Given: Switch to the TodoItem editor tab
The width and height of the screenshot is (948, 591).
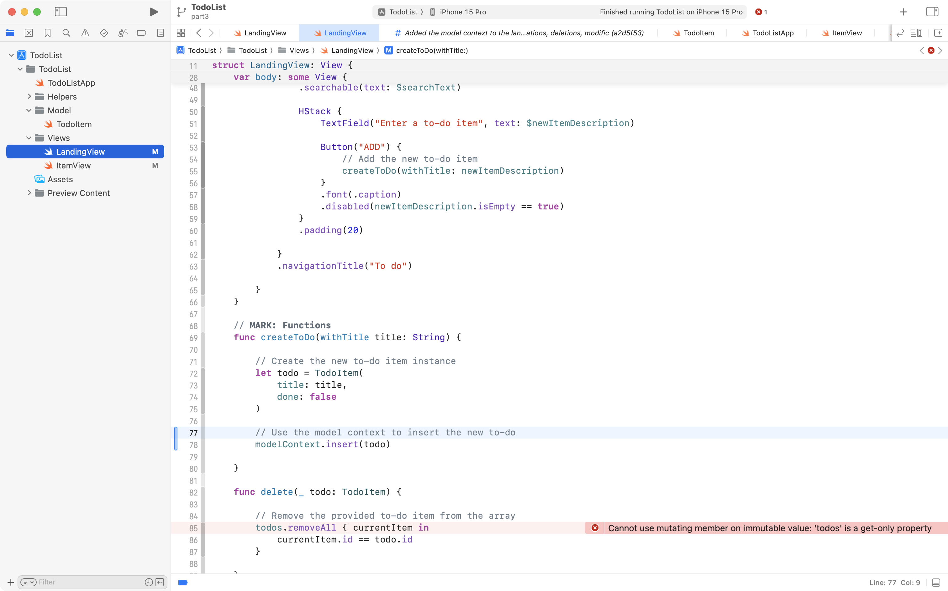Looking at the screenshot, I should [699, 33].
